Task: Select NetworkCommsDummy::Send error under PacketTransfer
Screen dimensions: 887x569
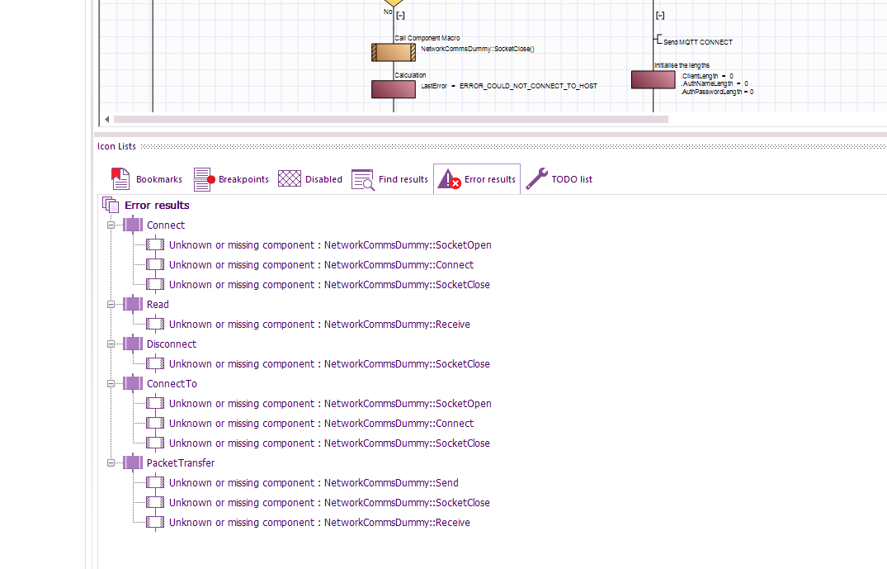Action: tap(314, 483)
